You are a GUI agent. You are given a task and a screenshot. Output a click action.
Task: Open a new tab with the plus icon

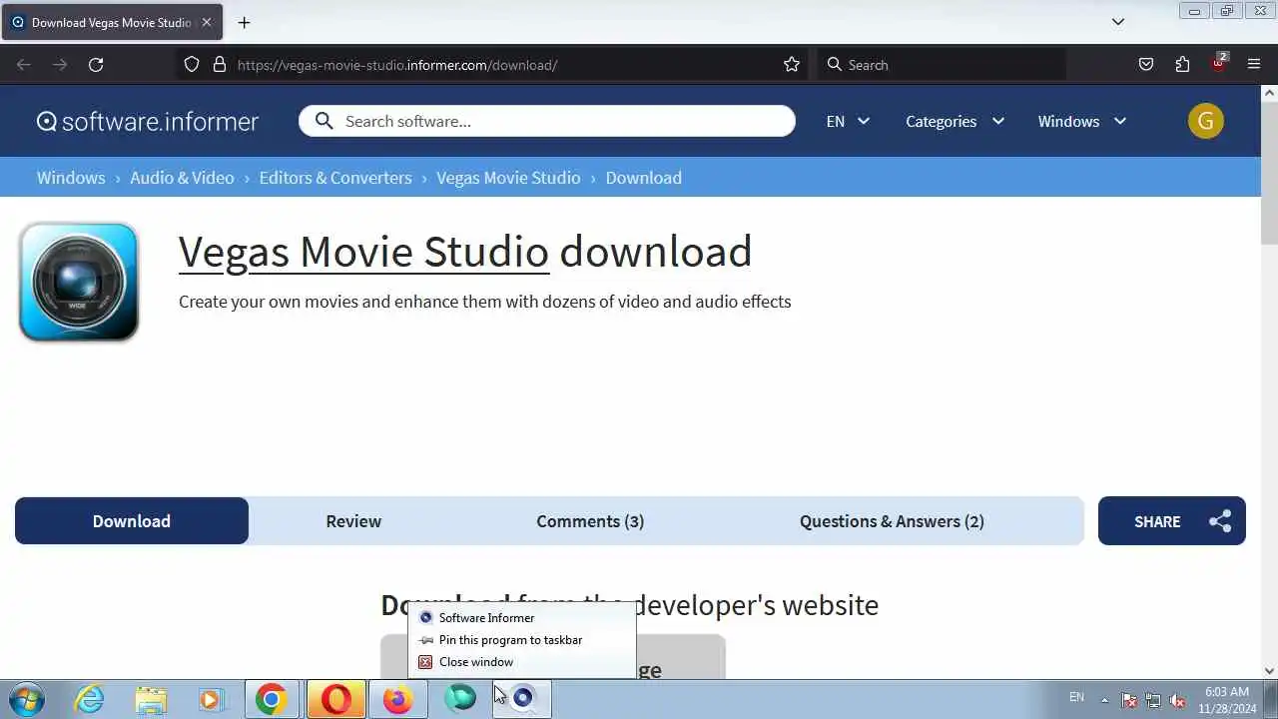[244, 22]
